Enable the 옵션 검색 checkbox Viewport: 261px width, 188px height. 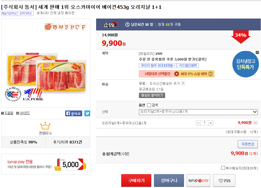pos(149,105)
